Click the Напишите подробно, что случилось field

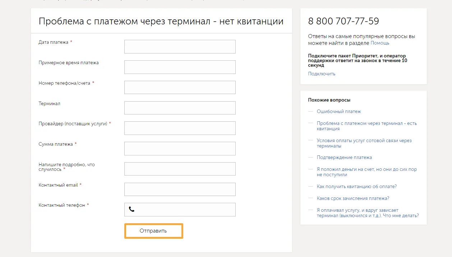180,169
